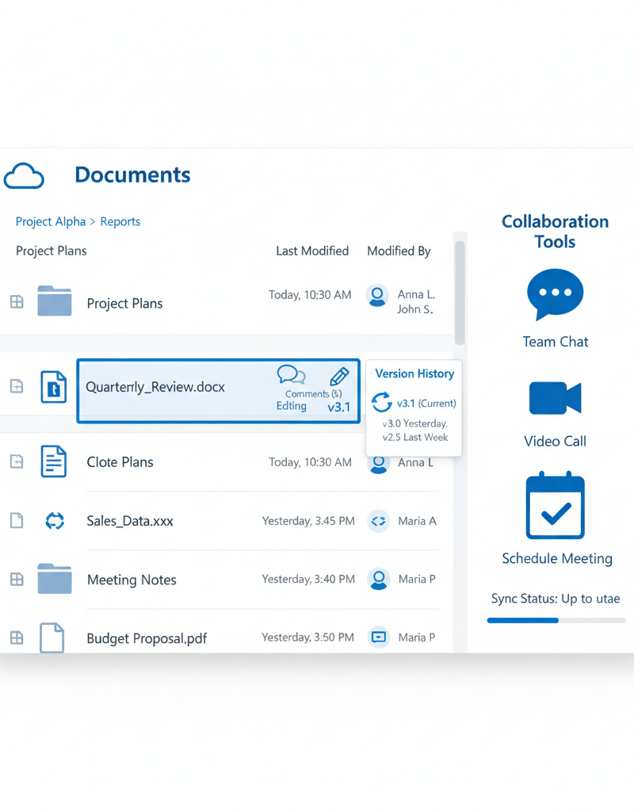The width and height of the screenshot is (634, 812).
Task: Select v2.5 Last Week version entry
Action: 415,437
